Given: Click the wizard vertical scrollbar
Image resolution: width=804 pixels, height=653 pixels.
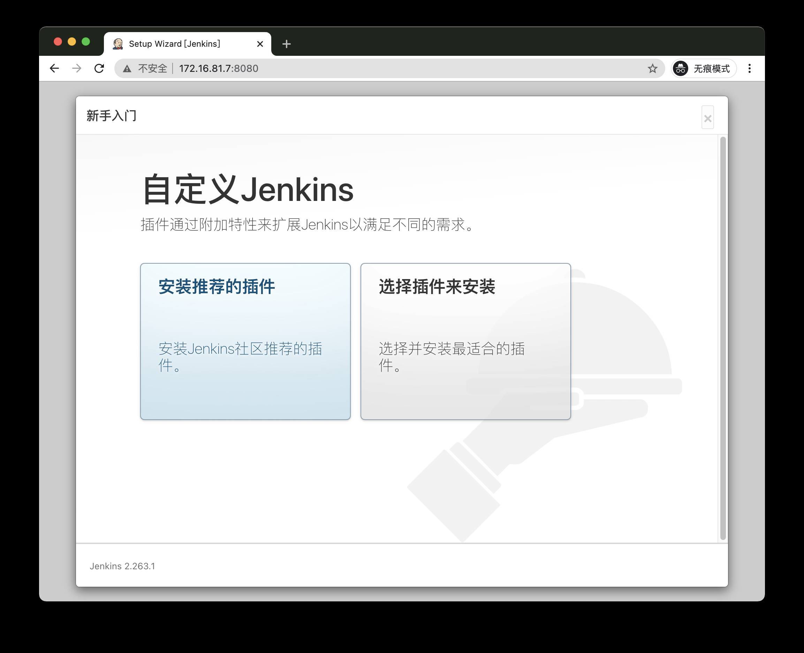Looking at the screenshot, I should (x=722, y=339).
